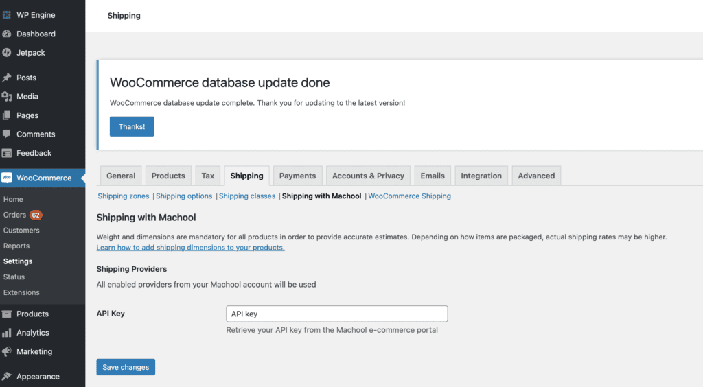Click the Save changes button
703x387 pixels.
click(x=126, y=367)
